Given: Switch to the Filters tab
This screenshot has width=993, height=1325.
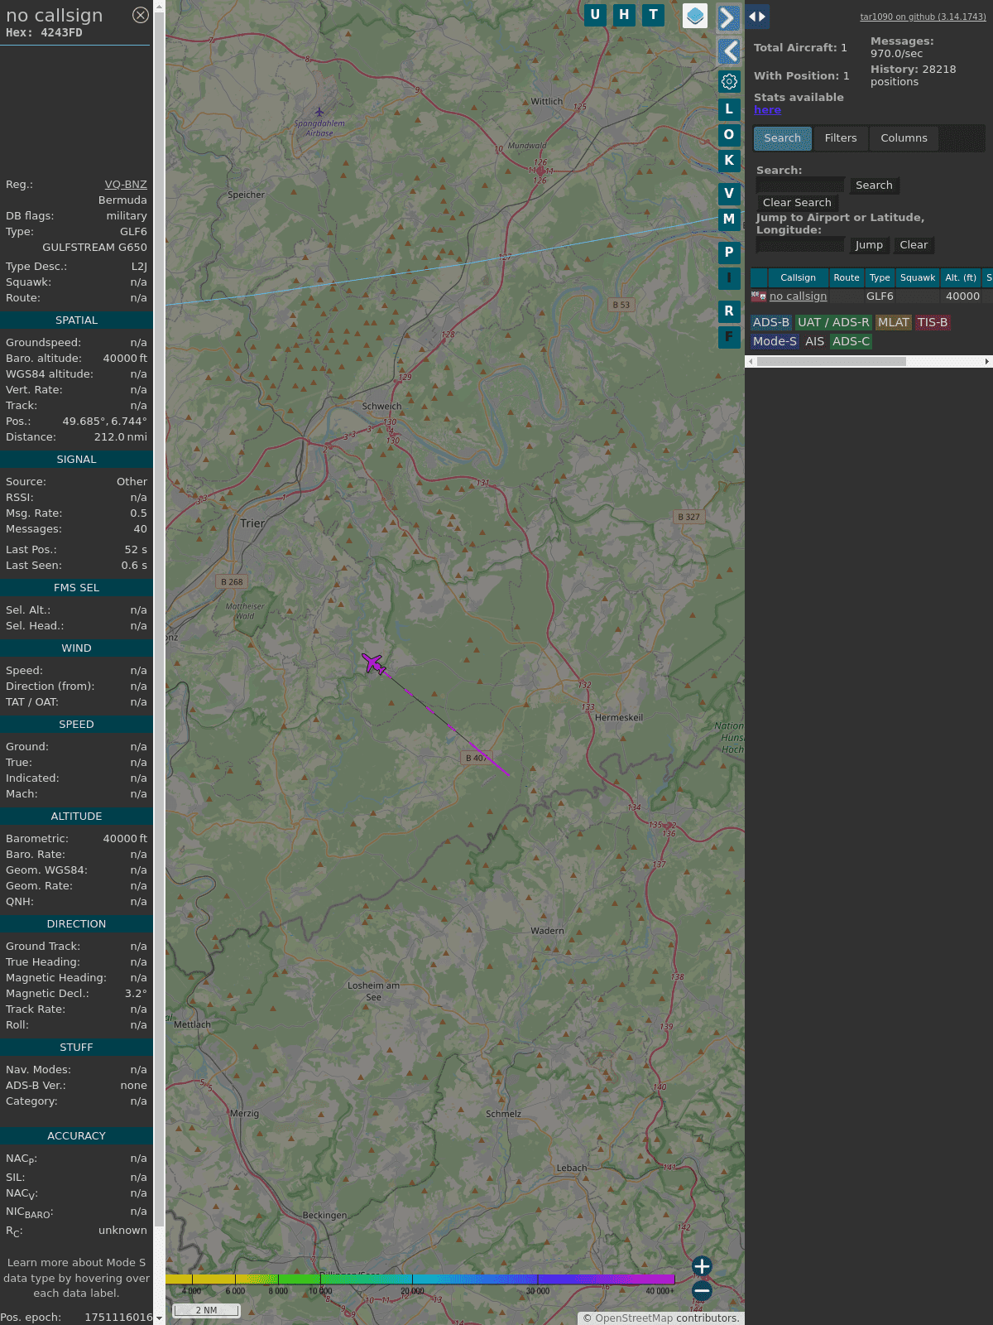Looking at the screenshot, I should pos(841,138).
